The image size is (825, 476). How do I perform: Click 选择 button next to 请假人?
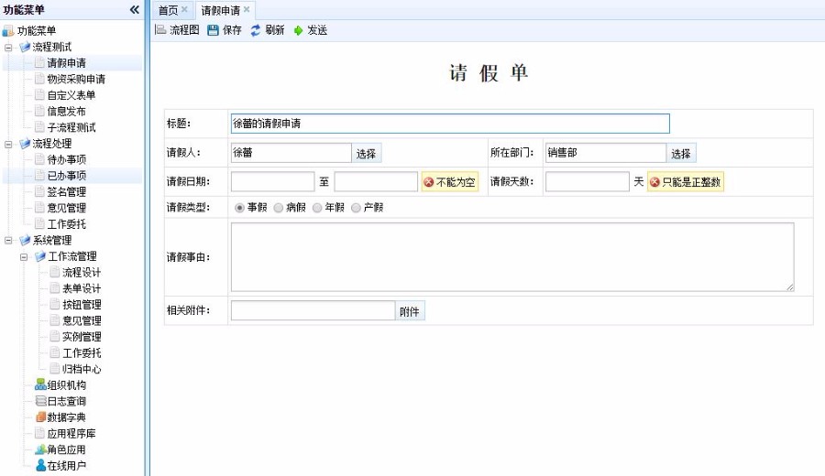[x=366, y=154]
